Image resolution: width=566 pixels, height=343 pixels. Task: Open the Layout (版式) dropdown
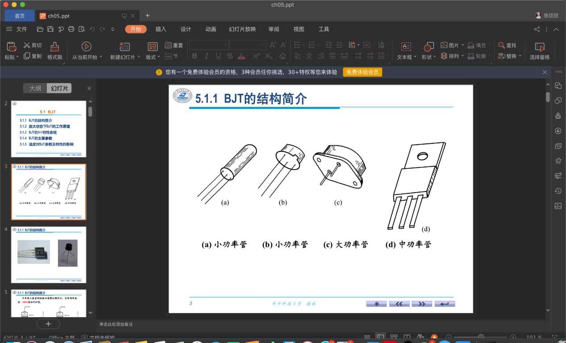(159, 57)
